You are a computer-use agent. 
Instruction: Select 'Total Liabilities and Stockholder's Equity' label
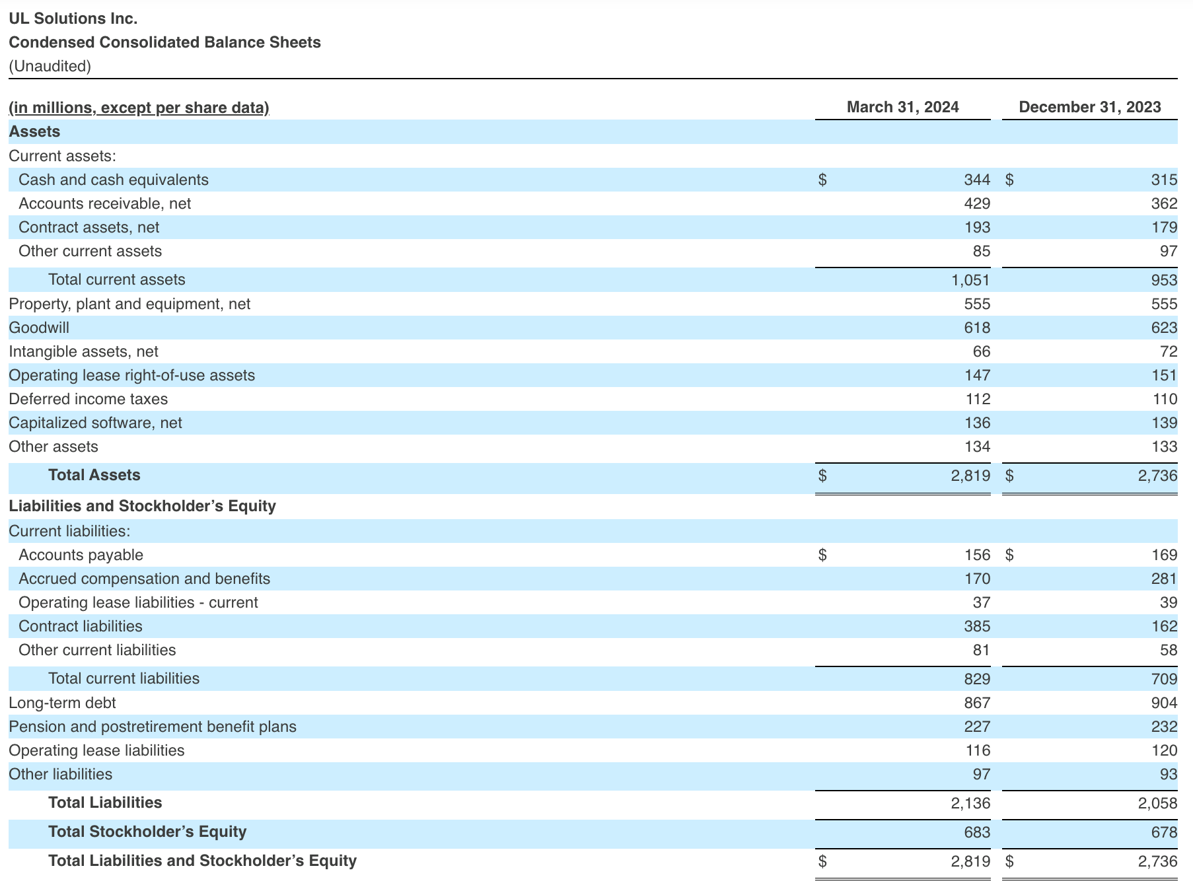tap(202, 861)
